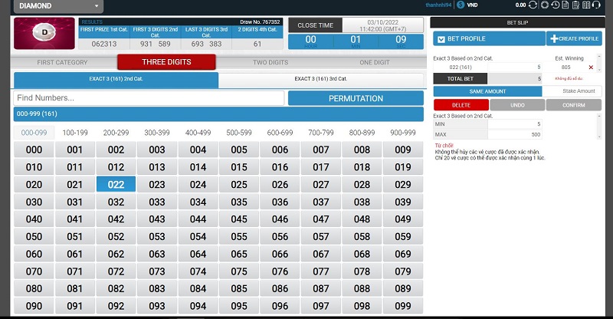
Task: Switch to TWO DIGITS tab
Action: pos(270,62)
